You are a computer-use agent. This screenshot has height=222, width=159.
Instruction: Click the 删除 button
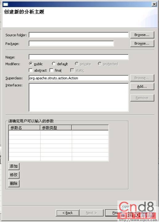tap(14, 184)
